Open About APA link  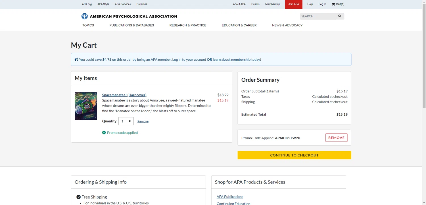[x=239, y=4]
